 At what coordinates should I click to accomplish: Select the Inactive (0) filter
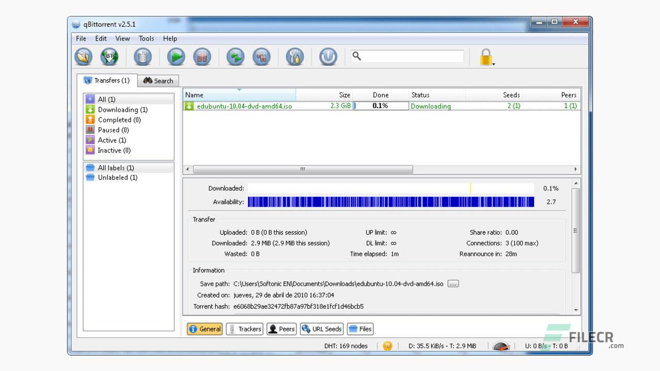pos(129,150)
